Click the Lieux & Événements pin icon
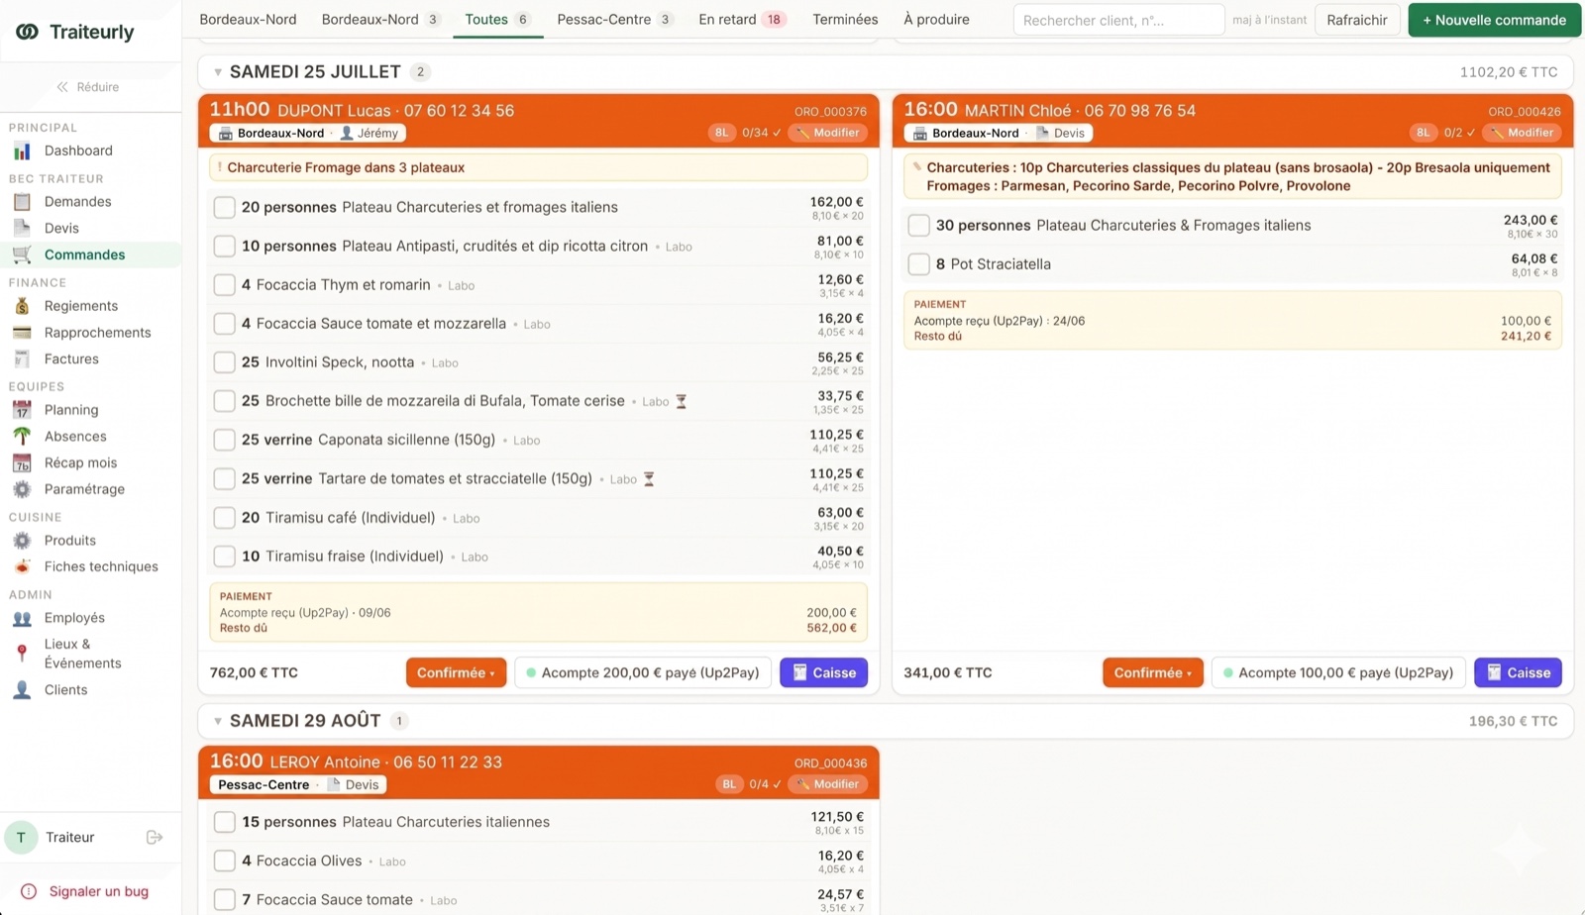 pos(22,654)
